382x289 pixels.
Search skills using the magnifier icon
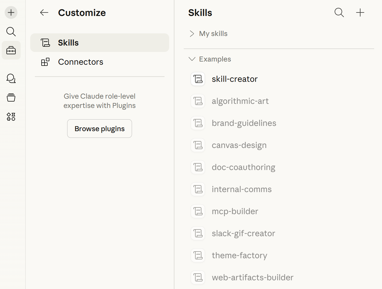point(339,12)
